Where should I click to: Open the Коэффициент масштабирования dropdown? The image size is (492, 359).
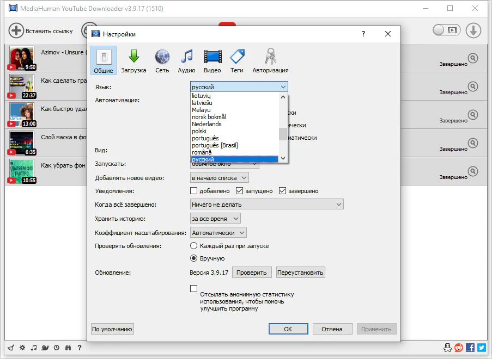coord(218,233)
